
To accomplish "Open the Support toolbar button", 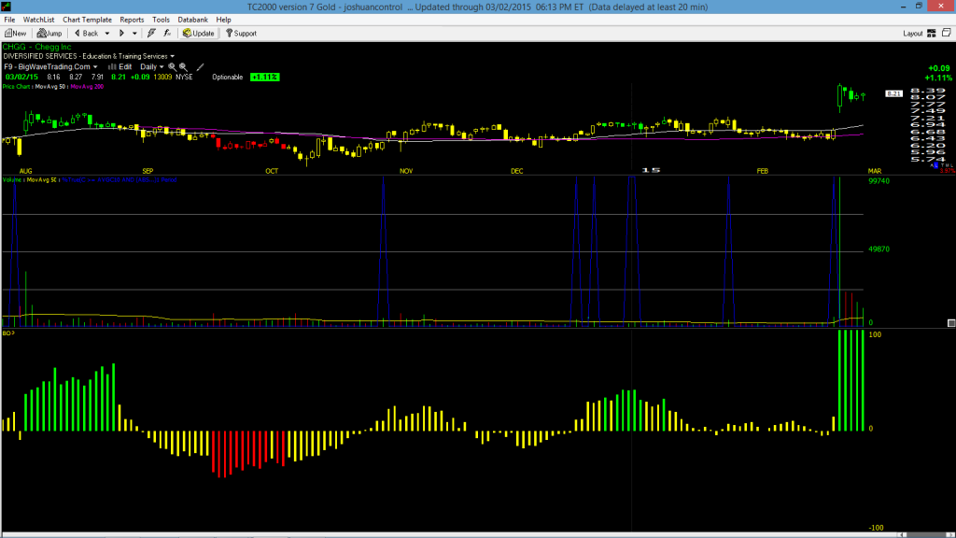I will point(242,34).
